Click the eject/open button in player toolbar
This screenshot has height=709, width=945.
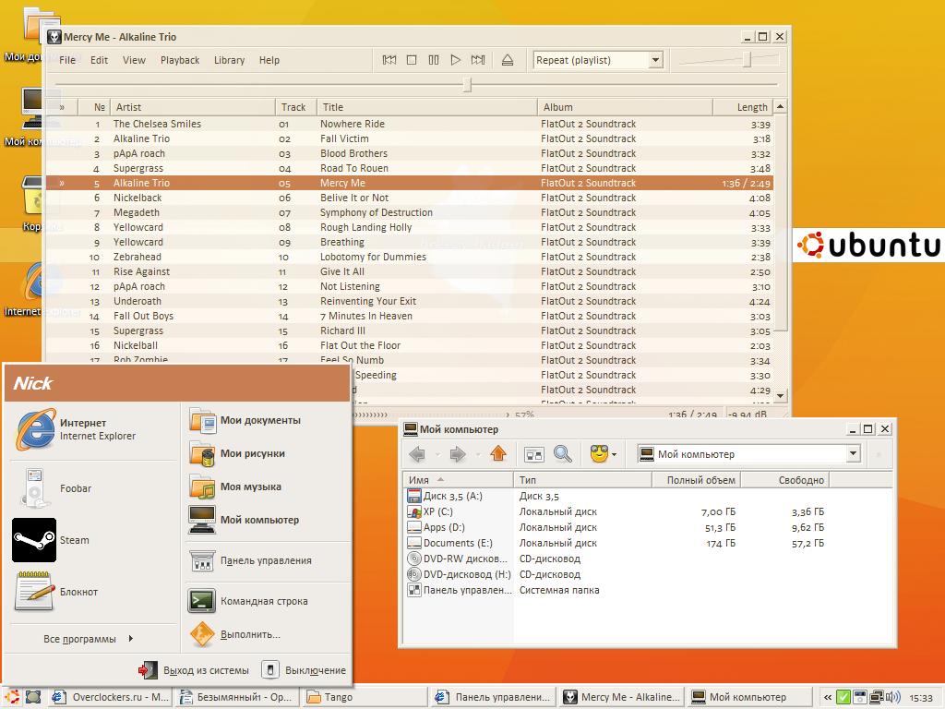(x=508, y=60)
